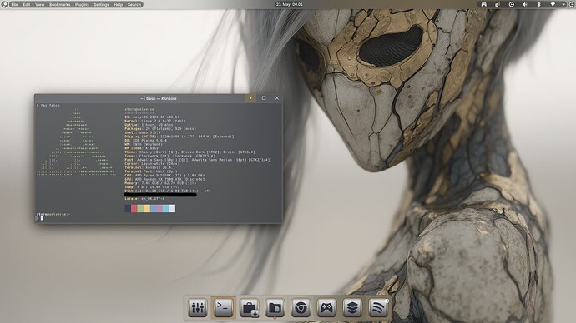
Task: Launch the Chrome browser dock icon
Action: pyautogui.click(x=301, y=308)
